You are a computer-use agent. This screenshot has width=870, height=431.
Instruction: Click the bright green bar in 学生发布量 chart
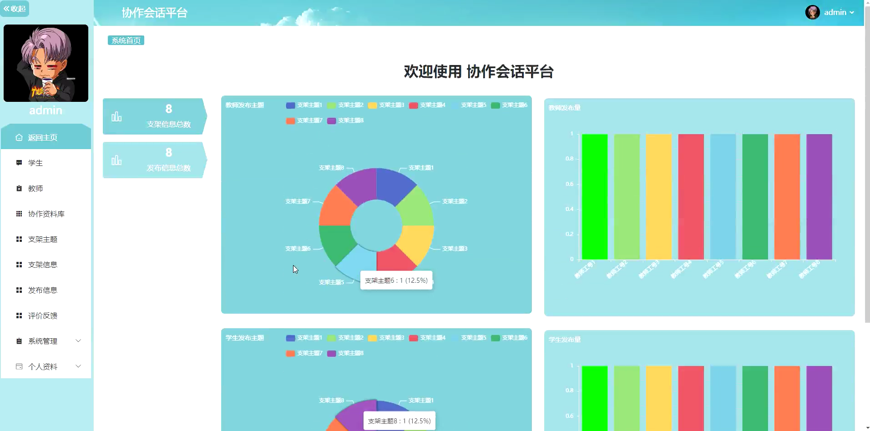[595, 398]
